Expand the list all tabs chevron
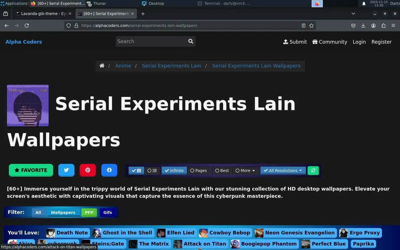The width and height of the screenshot is (400, 250). tap(353, 14)
